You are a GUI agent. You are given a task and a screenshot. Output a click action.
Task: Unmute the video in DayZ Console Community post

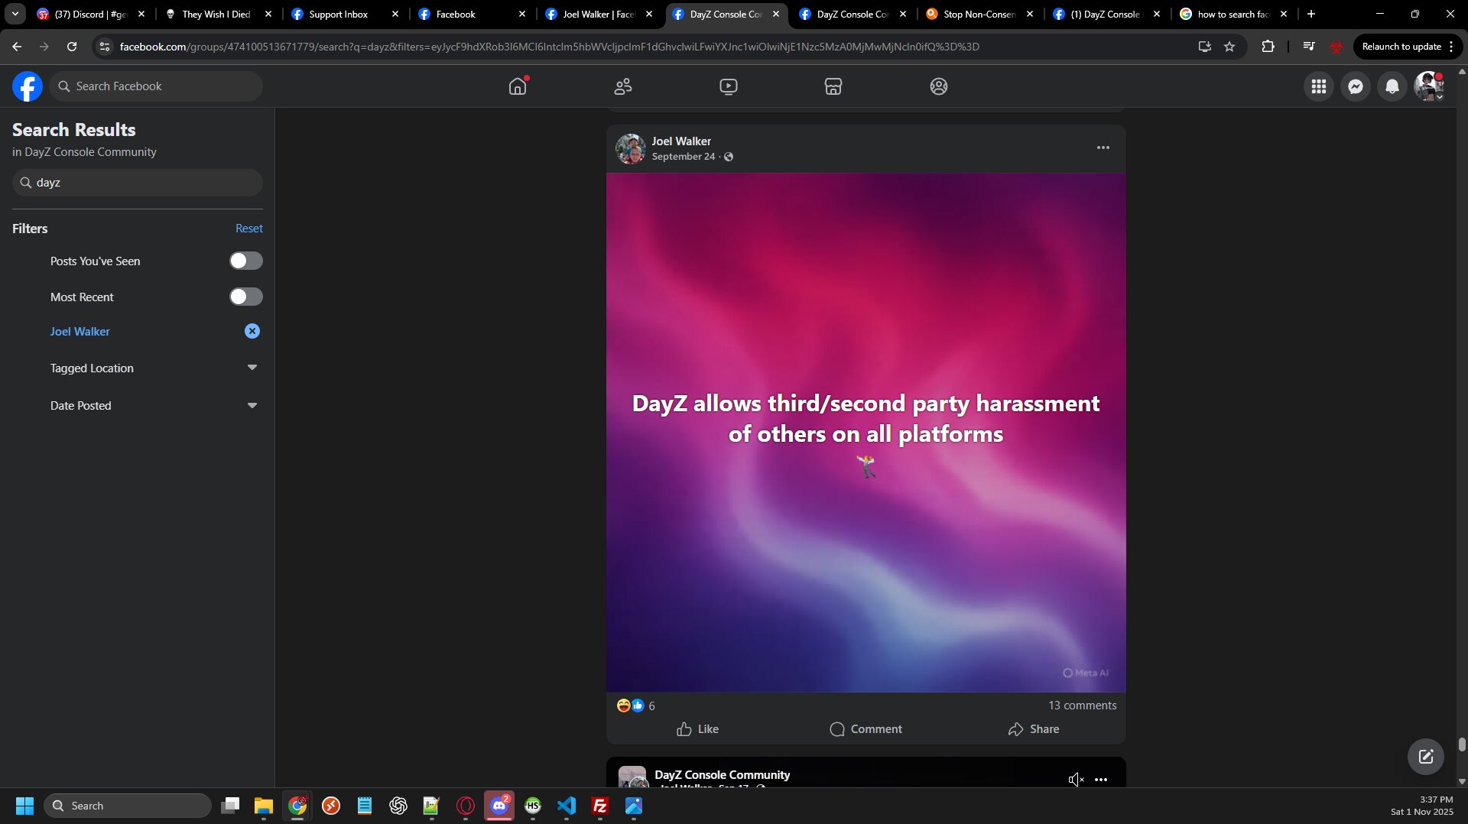click(1076, 780)
